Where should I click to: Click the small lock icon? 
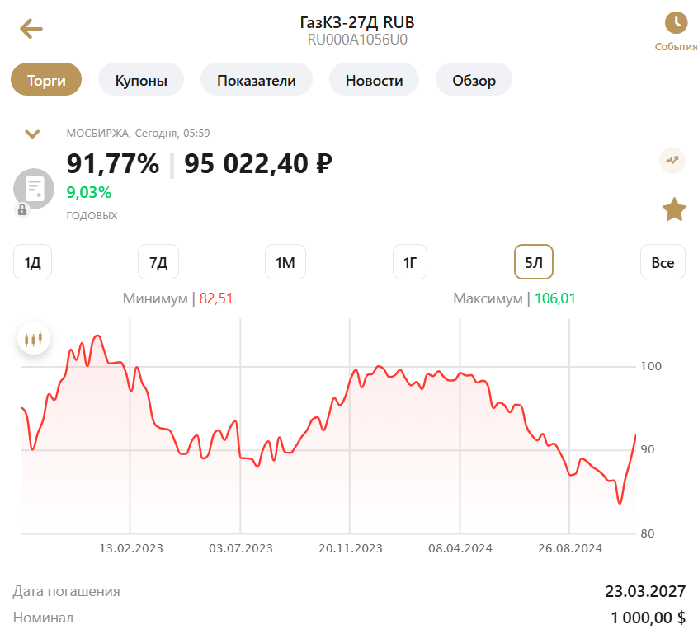[22, 210]
